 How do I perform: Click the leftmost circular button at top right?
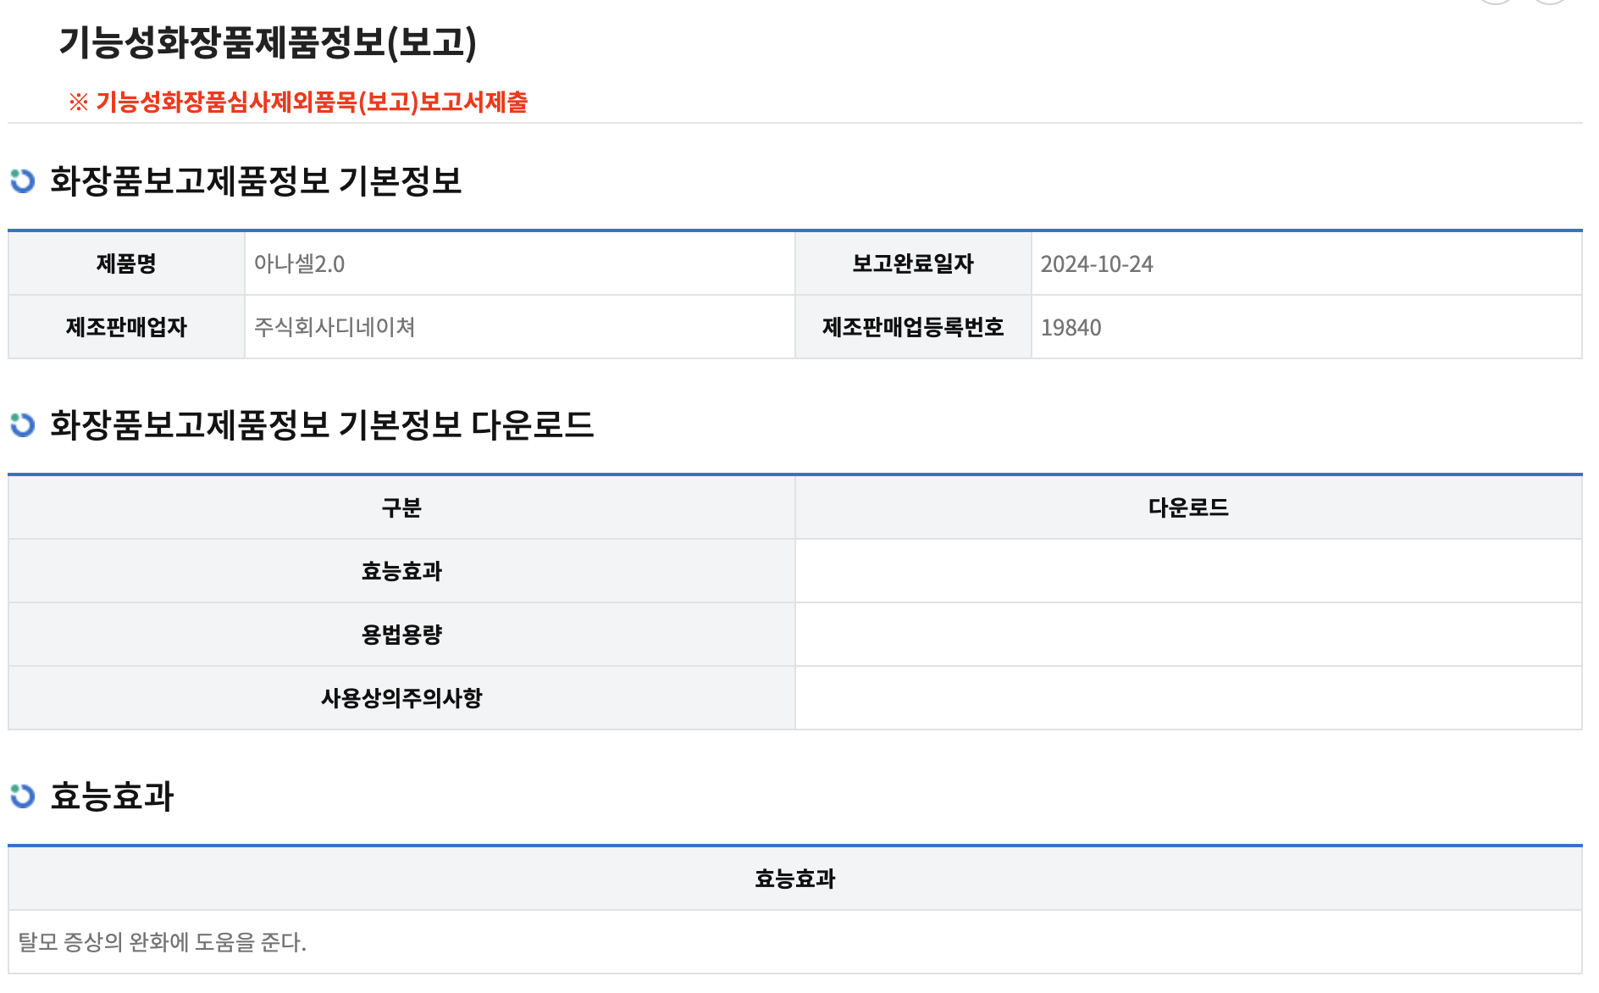coord(1495,4)
